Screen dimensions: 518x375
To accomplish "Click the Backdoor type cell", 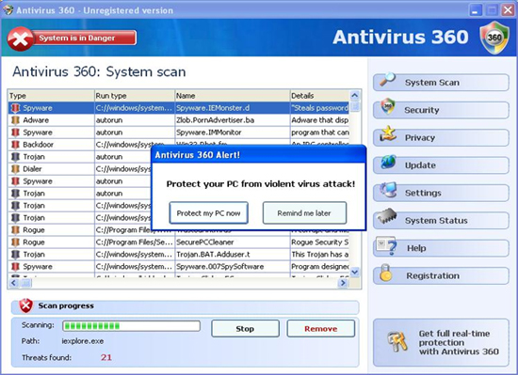I will 38,145.
